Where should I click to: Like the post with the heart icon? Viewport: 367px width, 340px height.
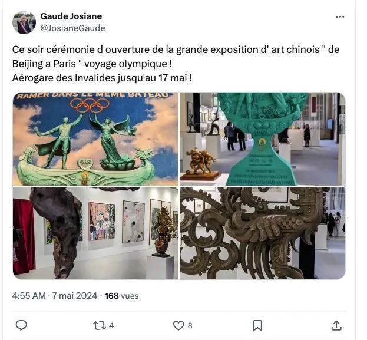178,325
